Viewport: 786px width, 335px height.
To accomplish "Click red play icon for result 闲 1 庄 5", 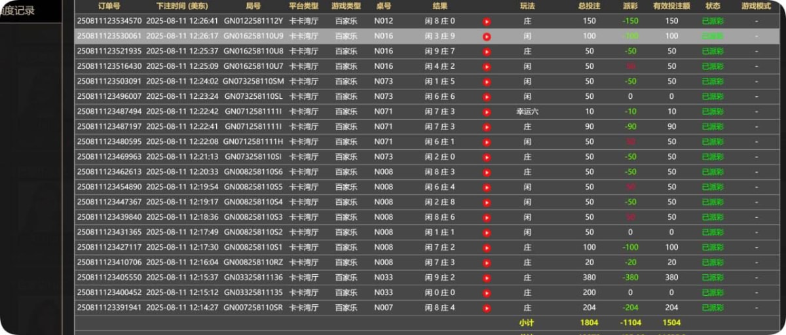I will point(487,82).
